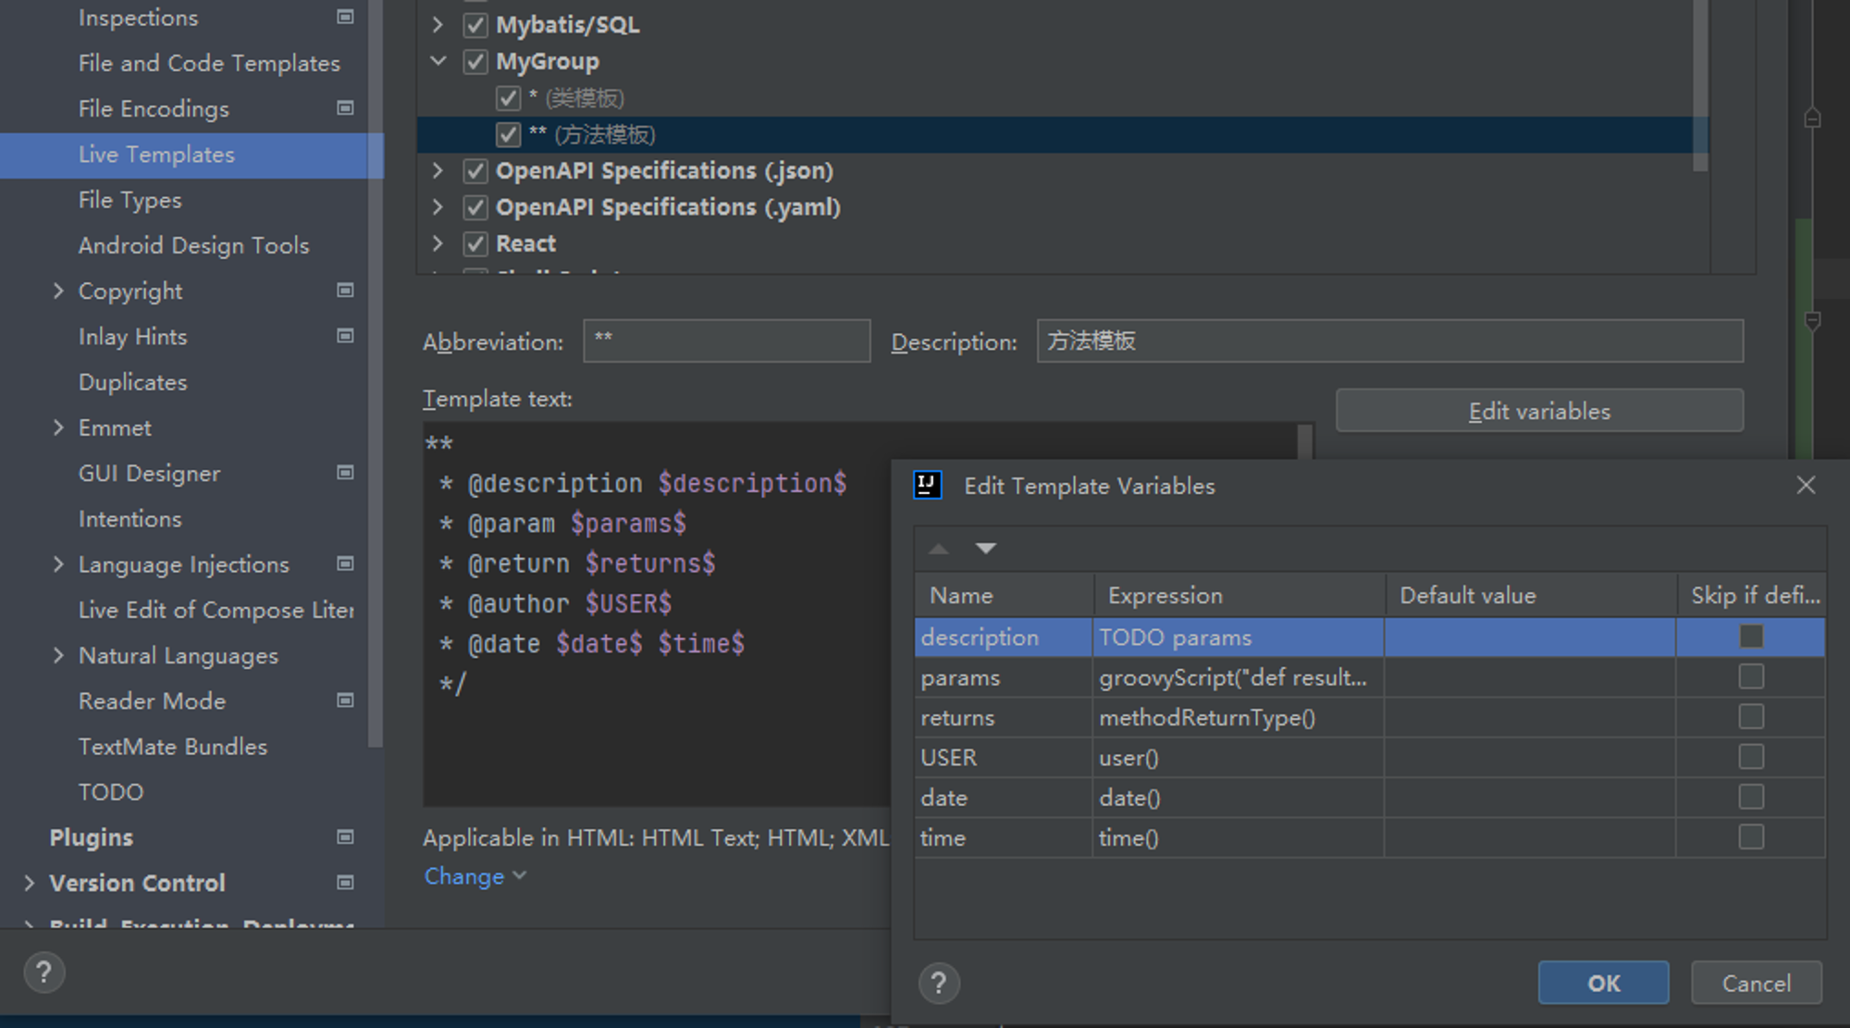Click project-level icon beside Language Injections
Viewport: 1850px width, 1028px height.
pyautogui.click(x=345, y=564)
